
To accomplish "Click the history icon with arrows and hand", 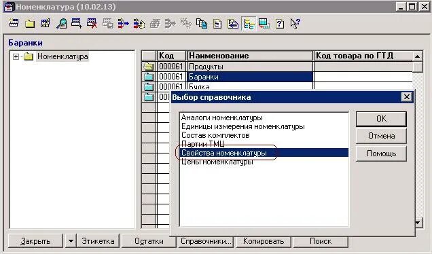I will 139,23.
